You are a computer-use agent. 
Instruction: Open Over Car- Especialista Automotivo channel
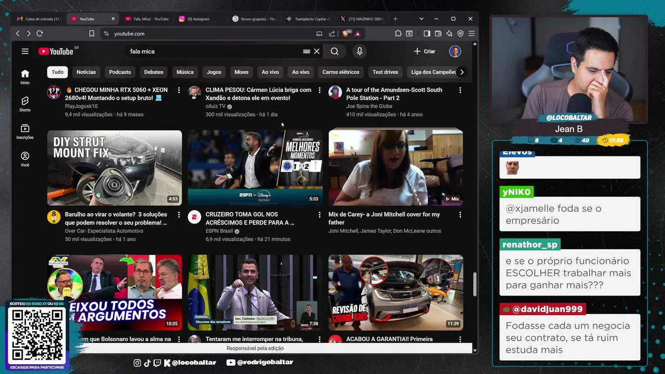coord(104,231)
